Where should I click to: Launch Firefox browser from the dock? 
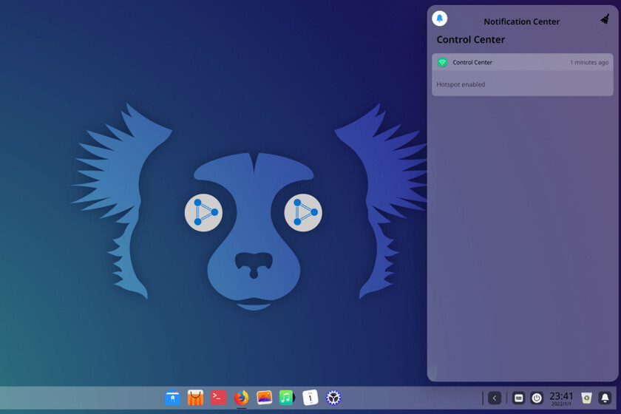[241, 398]
